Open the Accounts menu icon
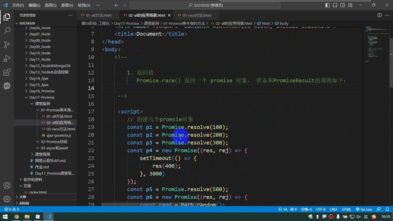Screen dimensions: 393x221 7,185
